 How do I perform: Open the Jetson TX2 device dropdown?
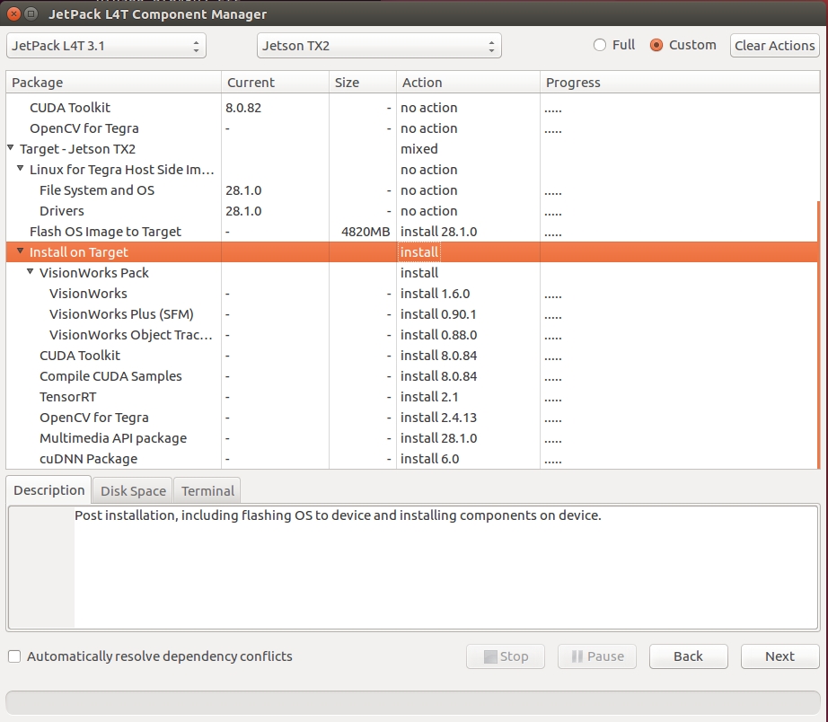pos(378,46)
